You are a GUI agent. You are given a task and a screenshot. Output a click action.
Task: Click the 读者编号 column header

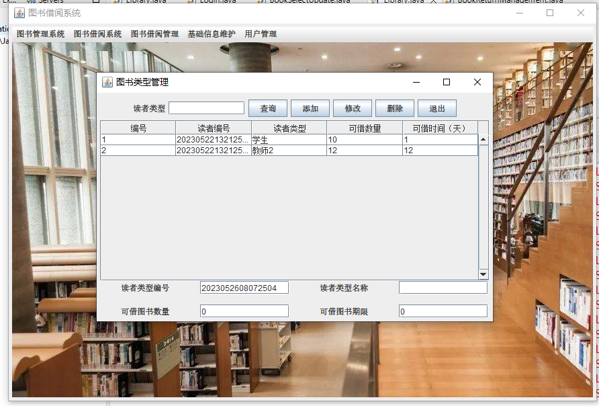(x=214, y=128)
